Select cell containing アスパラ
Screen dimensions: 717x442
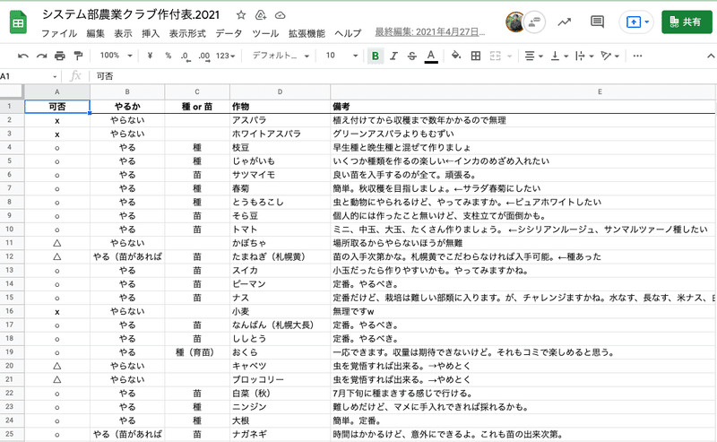pos(280,120)
